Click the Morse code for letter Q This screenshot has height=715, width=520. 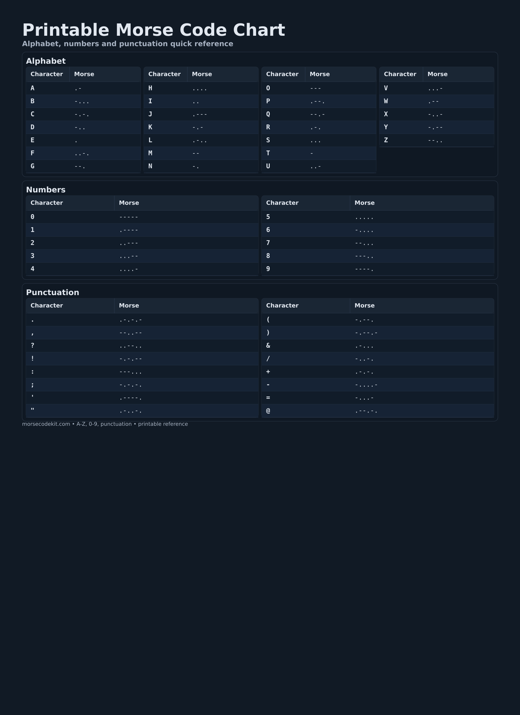pos(317,114)
